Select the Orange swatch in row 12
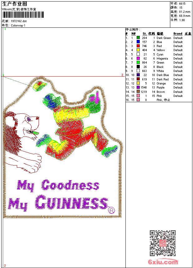The image size is (193, 268). 138,83
